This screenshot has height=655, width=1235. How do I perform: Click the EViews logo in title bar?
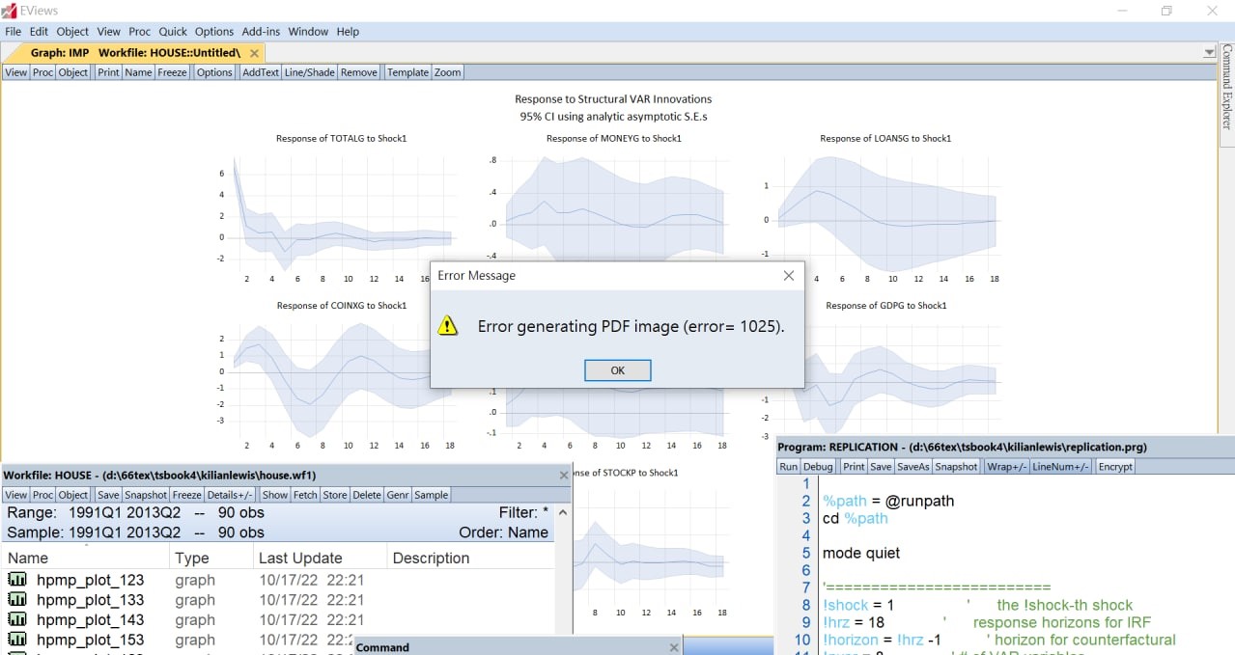10,11
